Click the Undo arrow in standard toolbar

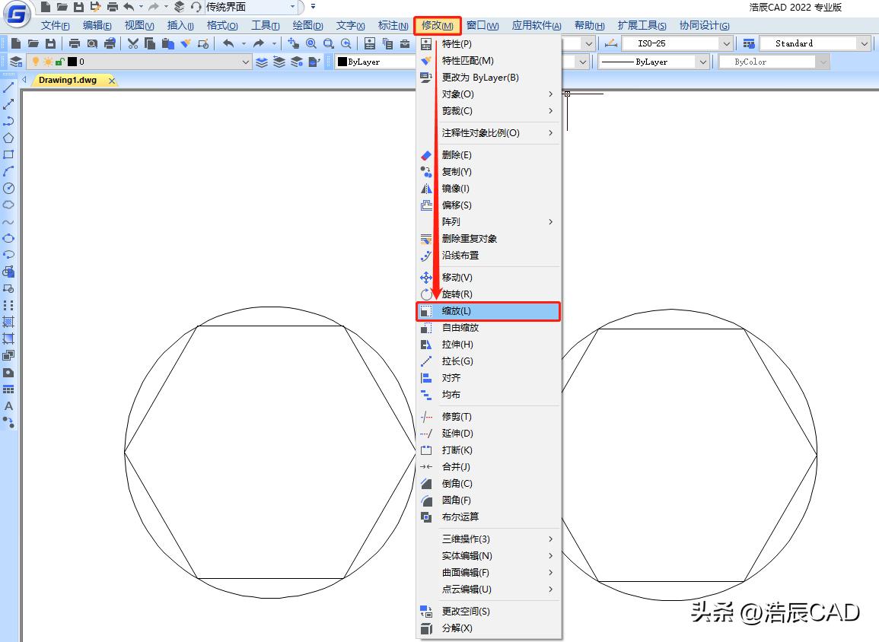point(228,43)
